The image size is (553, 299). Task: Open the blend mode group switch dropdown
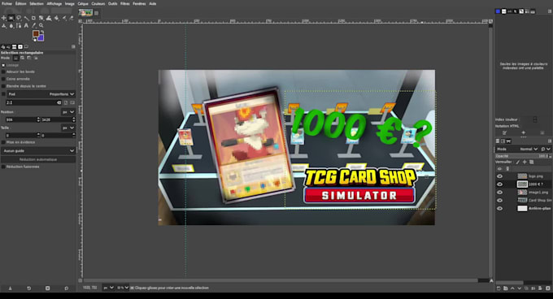point(546,149)
